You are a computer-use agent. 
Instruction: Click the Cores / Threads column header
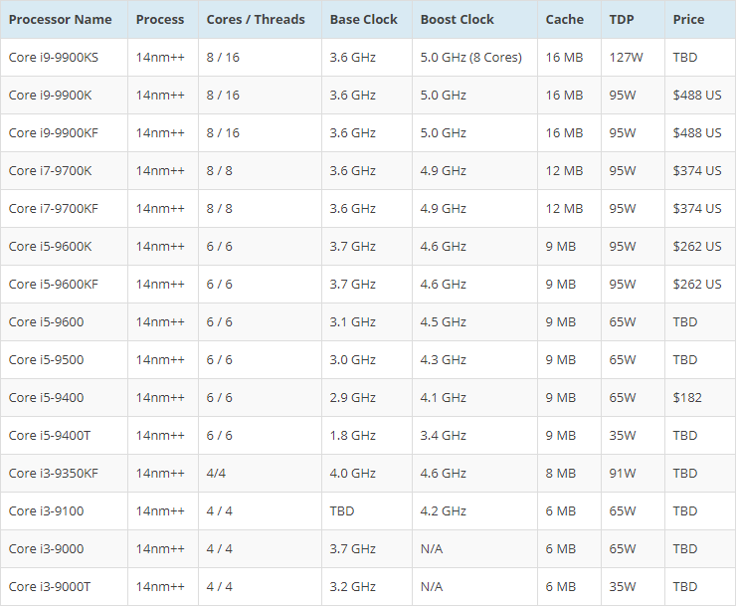click(x=260, y=19)
